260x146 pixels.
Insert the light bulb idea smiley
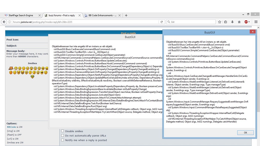click(x=38, y=72)
